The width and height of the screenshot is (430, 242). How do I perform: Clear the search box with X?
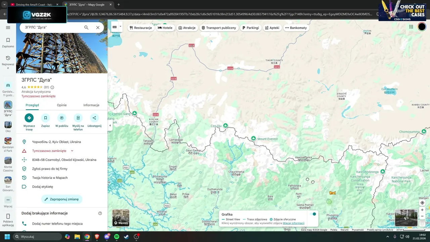tap(98, 28)
